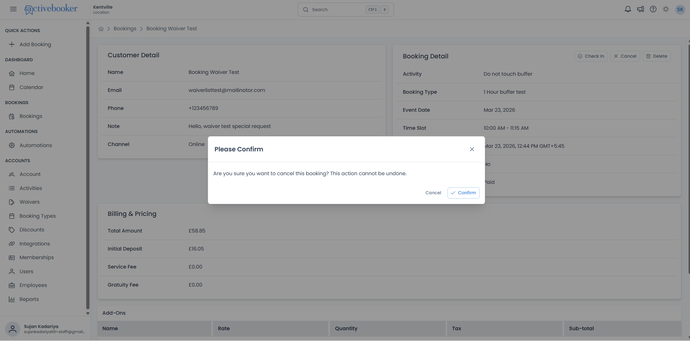Click Cancel button in Booking Detail
The image size is (690, 341).
(625, 56)
